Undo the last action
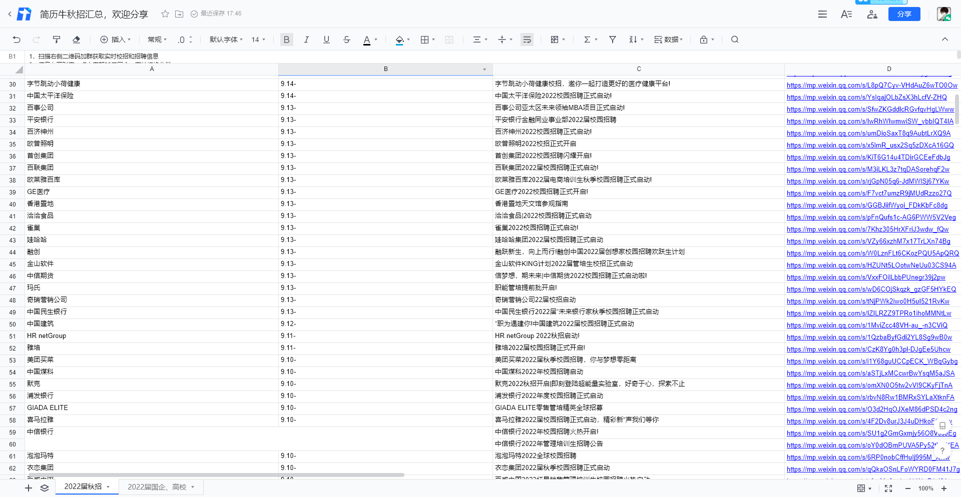The image size is (961, 497). (17, 39)
